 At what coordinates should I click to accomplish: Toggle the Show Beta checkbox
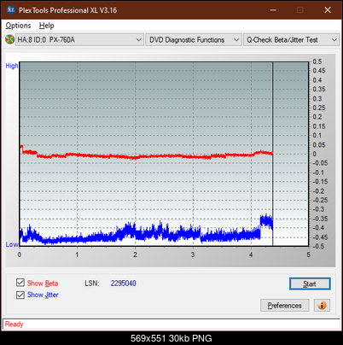point(20,283)
